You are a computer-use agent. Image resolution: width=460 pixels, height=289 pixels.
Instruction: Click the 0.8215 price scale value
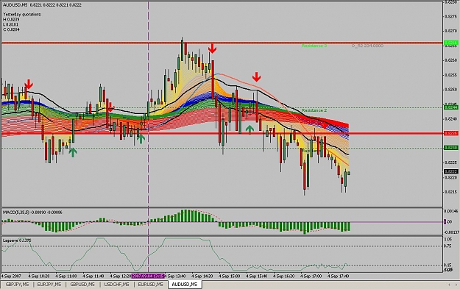click(x=451, y=192)
